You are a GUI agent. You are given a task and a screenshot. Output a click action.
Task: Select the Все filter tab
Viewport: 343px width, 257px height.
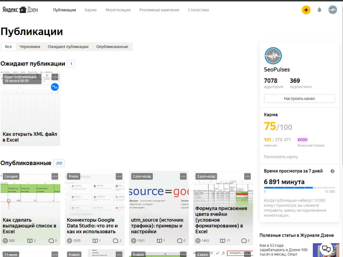(x=8, y=47)
